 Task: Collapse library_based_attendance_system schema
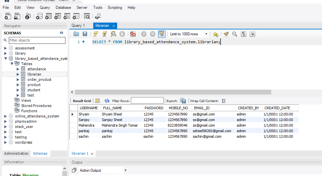point(6,59)
